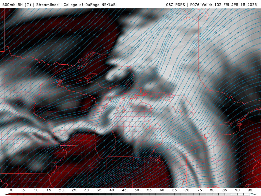Click the white right arrow end of the colorbar
This screenshot has width=261, height=196.
253,194
